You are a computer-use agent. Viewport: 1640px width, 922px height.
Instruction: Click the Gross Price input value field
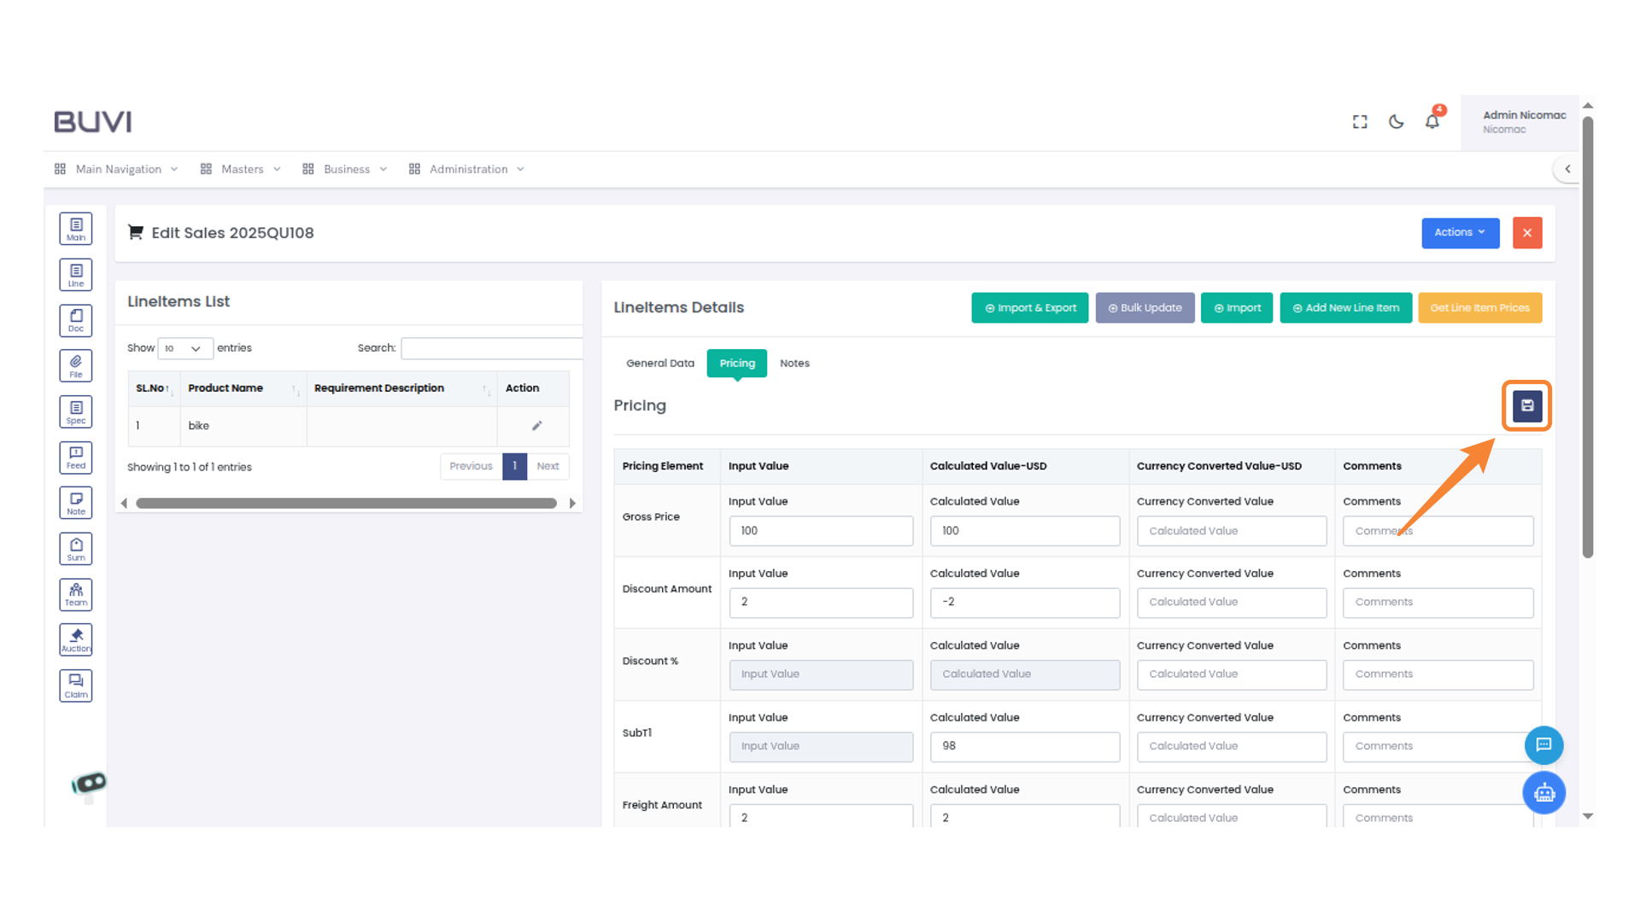click(x=820, y=530)
